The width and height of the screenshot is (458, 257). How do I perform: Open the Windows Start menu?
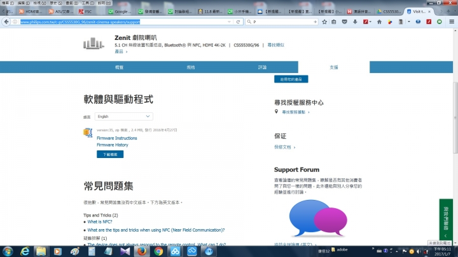pos(8,251)
